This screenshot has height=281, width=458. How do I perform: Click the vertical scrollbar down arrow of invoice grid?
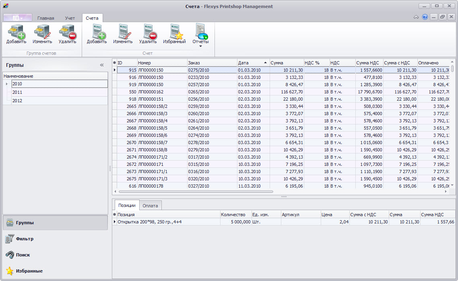[x=452, y=185]
